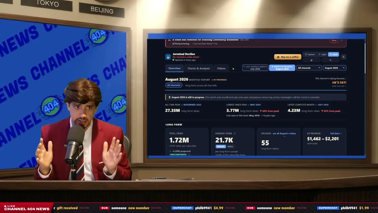Screen dimensions: 378x213
Task: Click the SUPERCHAT badge beside philb9941 $1.99
Action: [328, 208]
